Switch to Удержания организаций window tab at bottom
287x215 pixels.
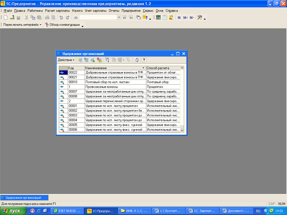(x=24, y=198)
